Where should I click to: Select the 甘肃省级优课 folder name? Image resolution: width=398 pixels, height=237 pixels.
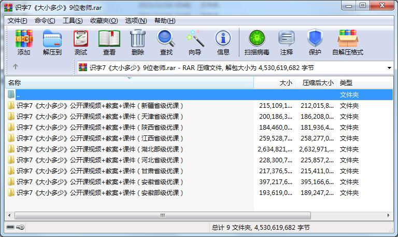[99, 171]
